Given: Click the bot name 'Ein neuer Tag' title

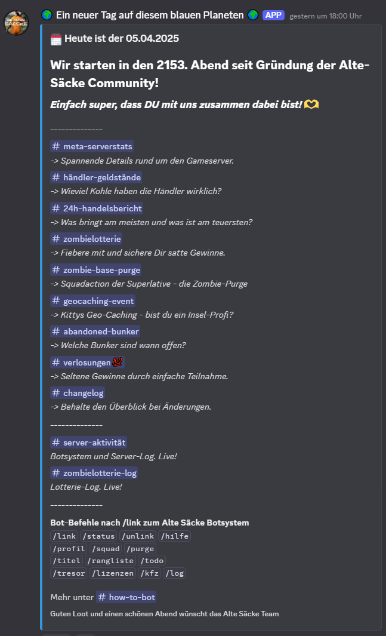Looking at the screenshot, I should pyautogui.click(x=149, y=15).
